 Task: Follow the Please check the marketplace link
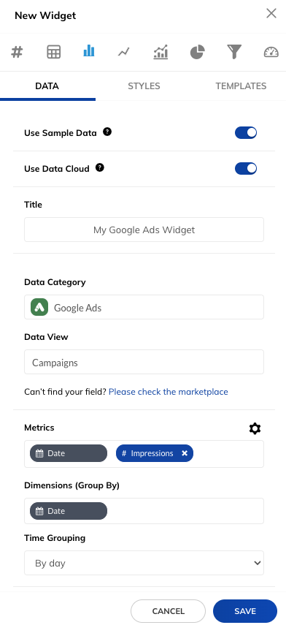coord(169,392)
